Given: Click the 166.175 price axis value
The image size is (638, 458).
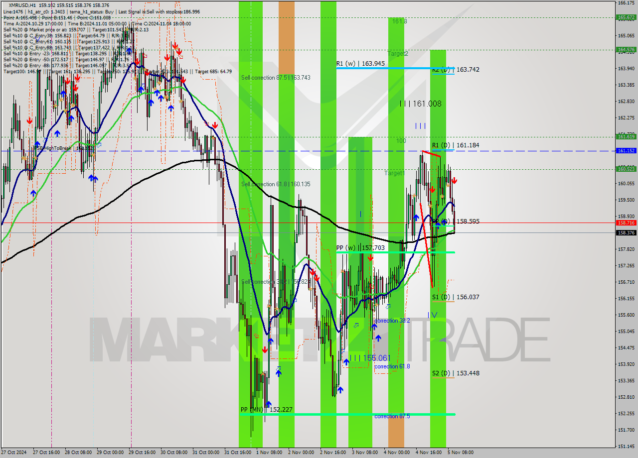Looking at the screenshot, I should coord(626,3).
